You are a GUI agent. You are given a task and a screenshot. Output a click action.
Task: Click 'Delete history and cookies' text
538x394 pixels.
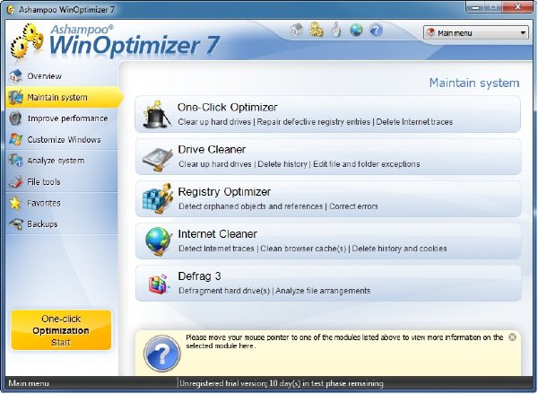click(x=399, y=249)
